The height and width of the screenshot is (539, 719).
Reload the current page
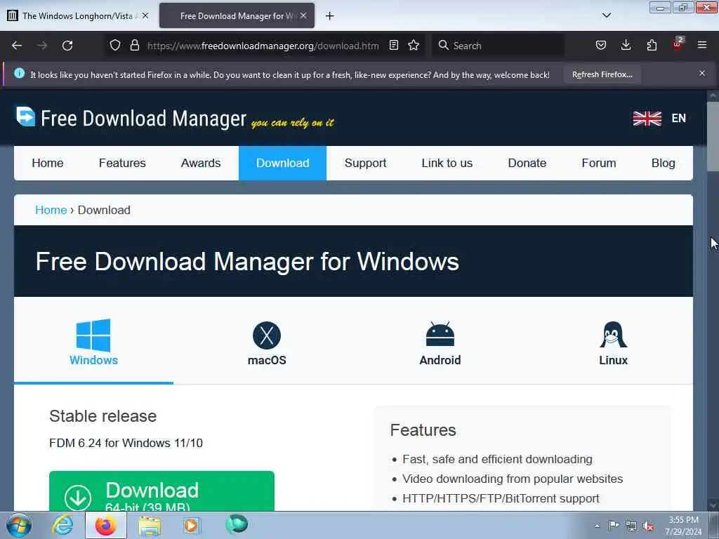67,46
